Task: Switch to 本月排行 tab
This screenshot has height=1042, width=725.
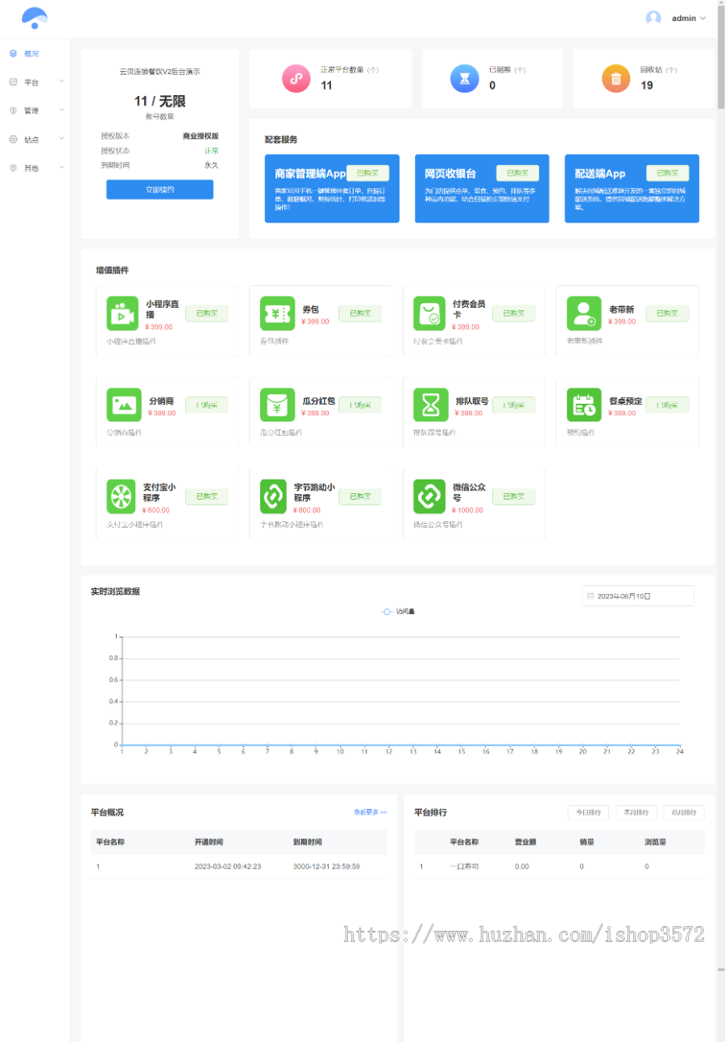Action: tap(636, 812)
